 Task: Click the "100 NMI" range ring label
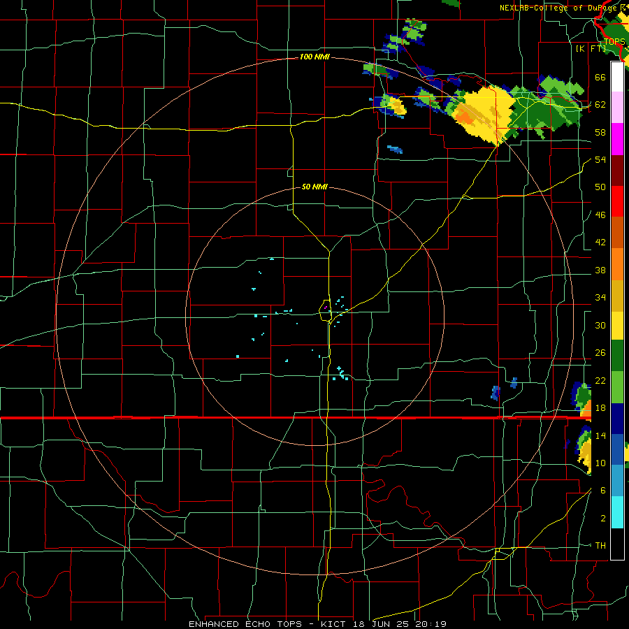coord(314,57)
